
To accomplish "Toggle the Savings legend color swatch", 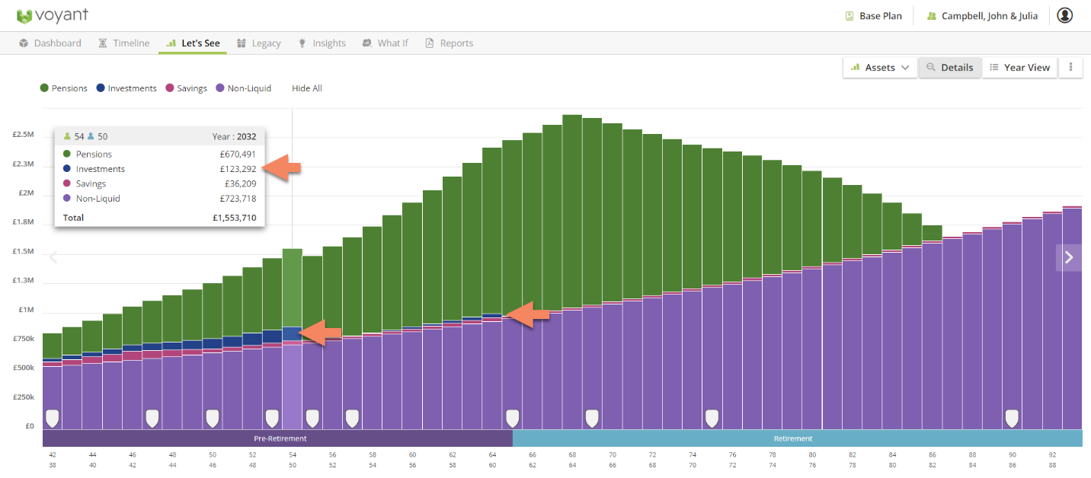I will tap(170, 88).
